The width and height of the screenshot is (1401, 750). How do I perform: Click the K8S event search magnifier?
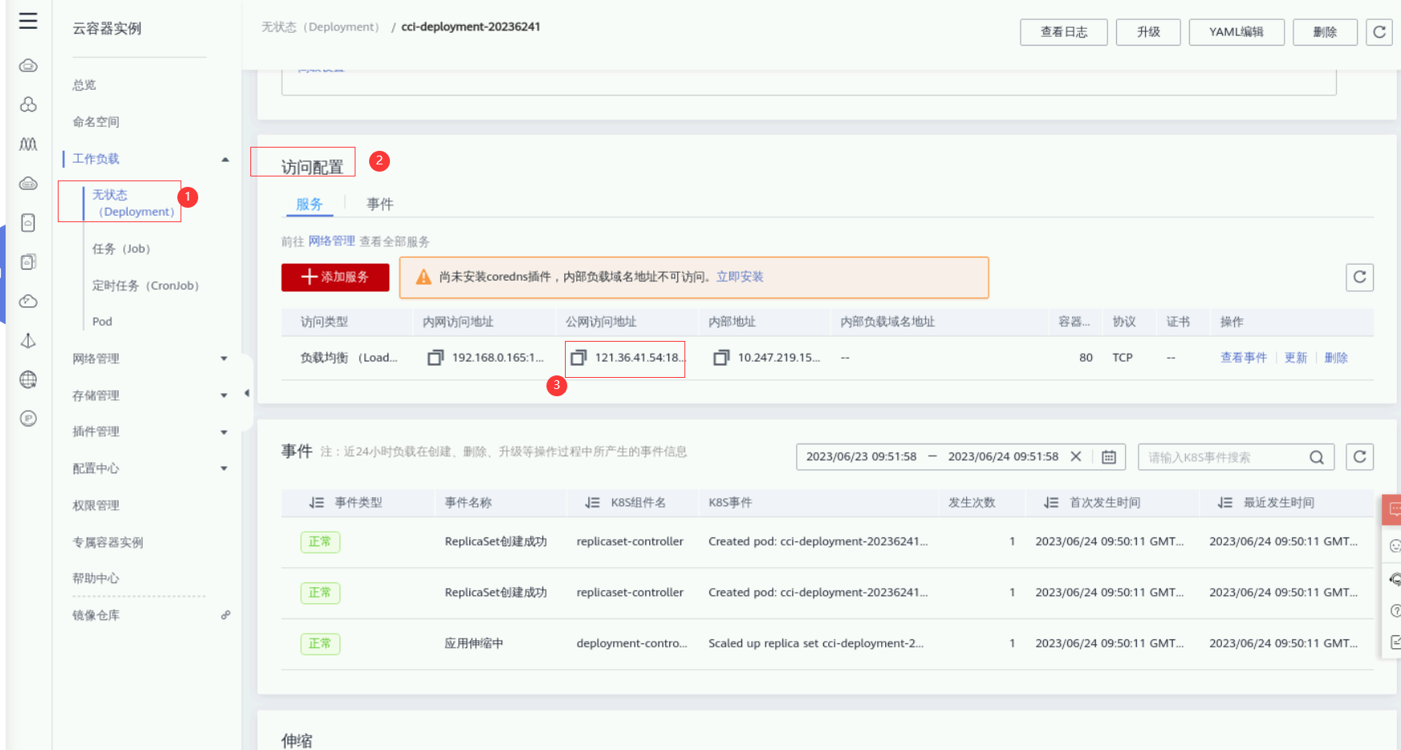coord(1317,457)
